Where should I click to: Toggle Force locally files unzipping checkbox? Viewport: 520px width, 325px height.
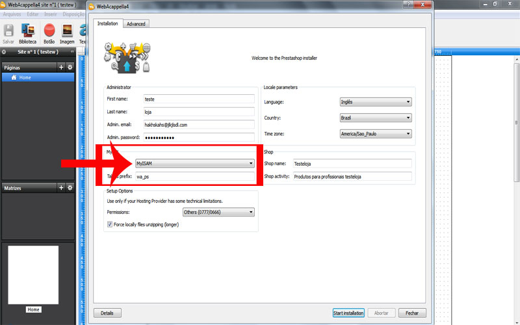[x=110, y=224]
